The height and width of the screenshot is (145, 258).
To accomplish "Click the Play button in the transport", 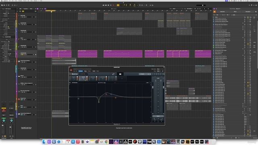I will click(111, 5).
